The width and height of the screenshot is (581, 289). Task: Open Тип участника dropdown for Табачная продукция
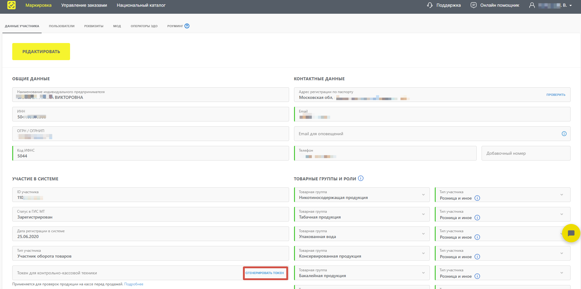coord(562,214)
